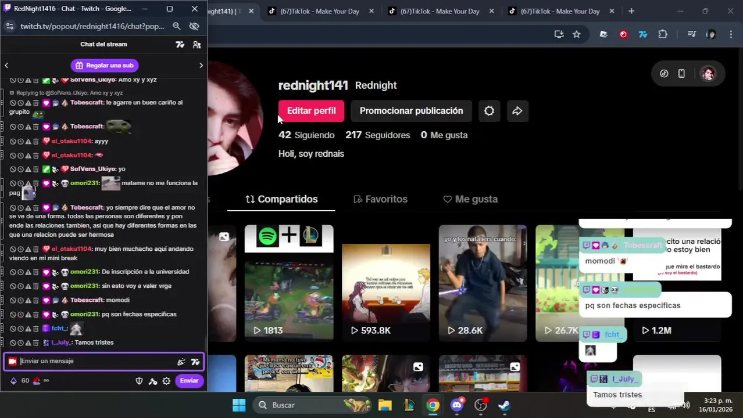Click red record extension icon in Chrome toolbar

point(623,34)
